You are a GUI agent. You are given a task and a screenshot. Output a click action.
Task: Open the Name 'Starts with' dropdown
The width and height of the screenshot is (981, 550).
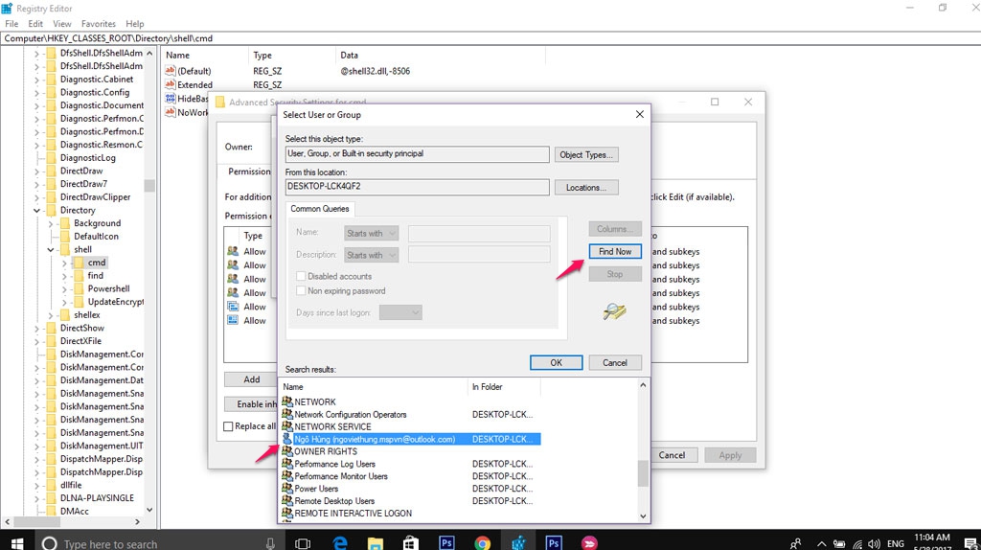pyautogui.click(x=370, y=233)
